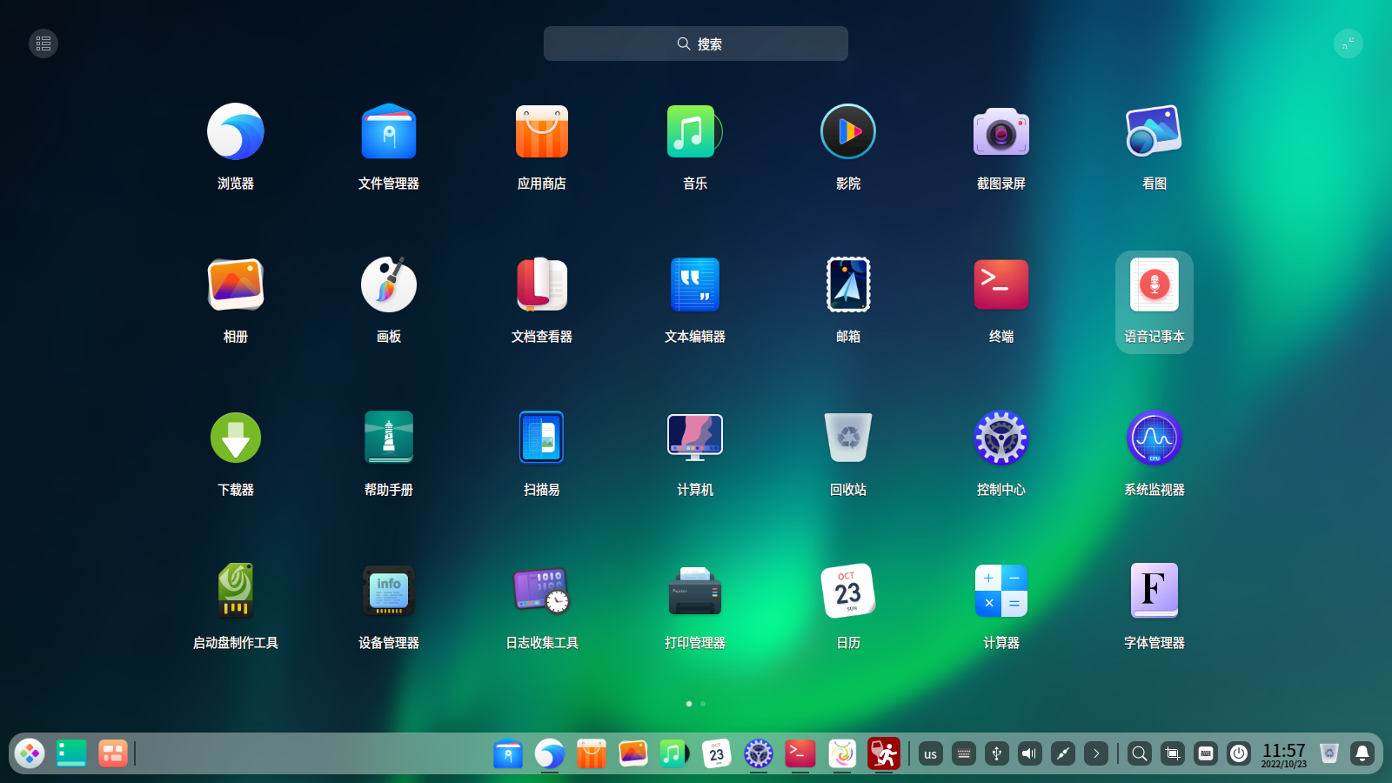
Task: Click the 'us' keyboard layout indicator
Action: coord(931,753)
